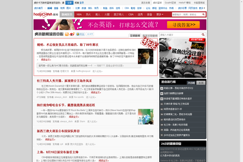Screen dimensions: 243x162
Task: Click the Weibo 关注 follow button
Action: tap(80, 34)
